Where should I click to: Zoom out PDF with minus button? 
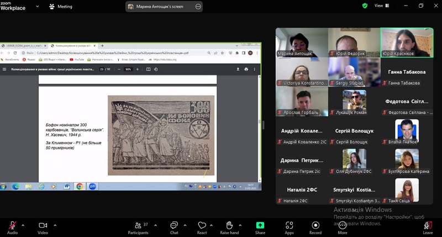119,69
